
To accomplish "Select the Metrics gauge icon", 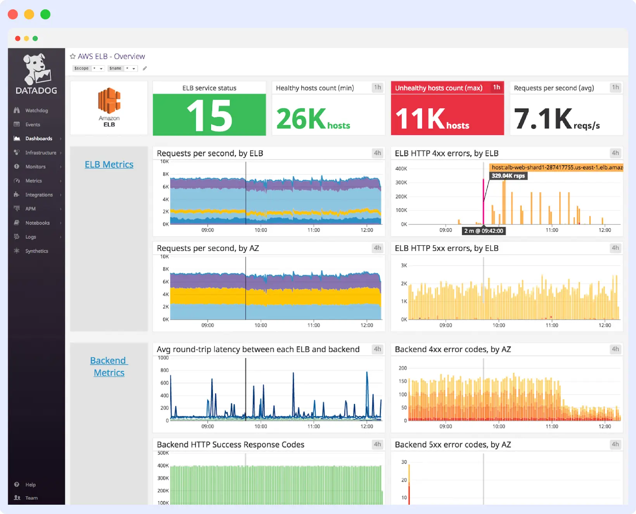I will 16,180.
